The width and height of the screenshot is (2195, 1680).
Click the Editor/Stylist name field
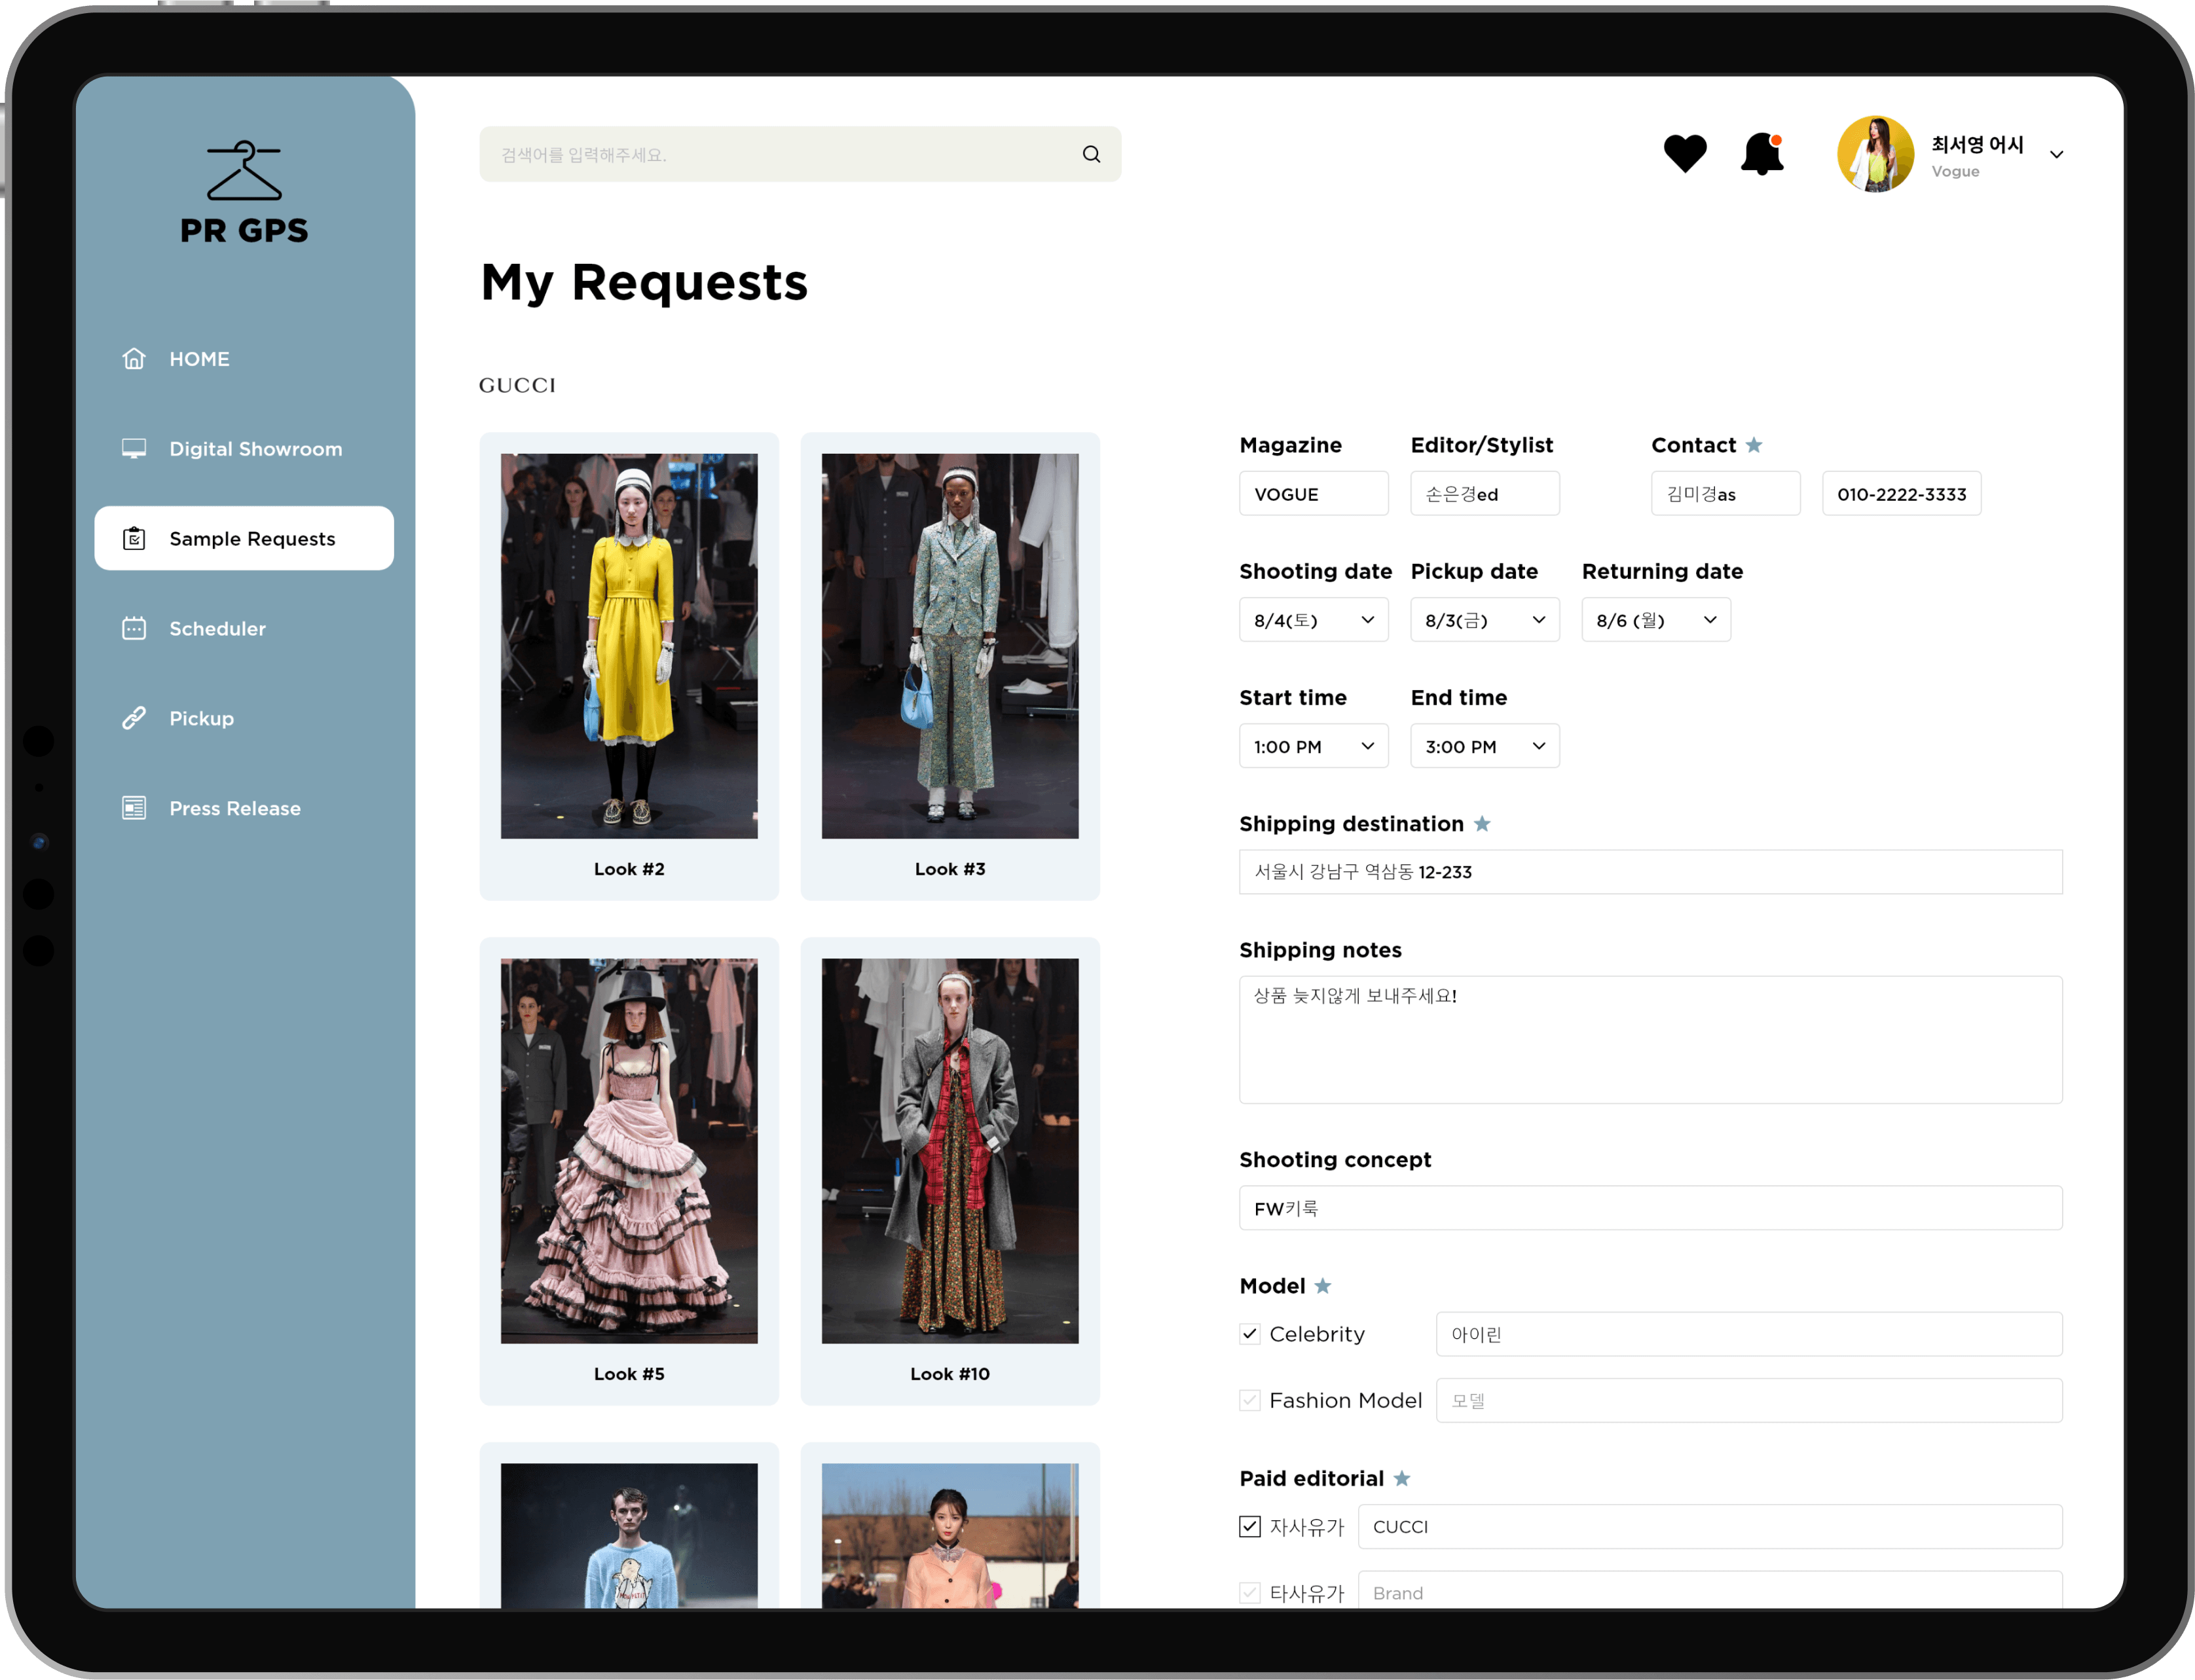coord(1484,494)
